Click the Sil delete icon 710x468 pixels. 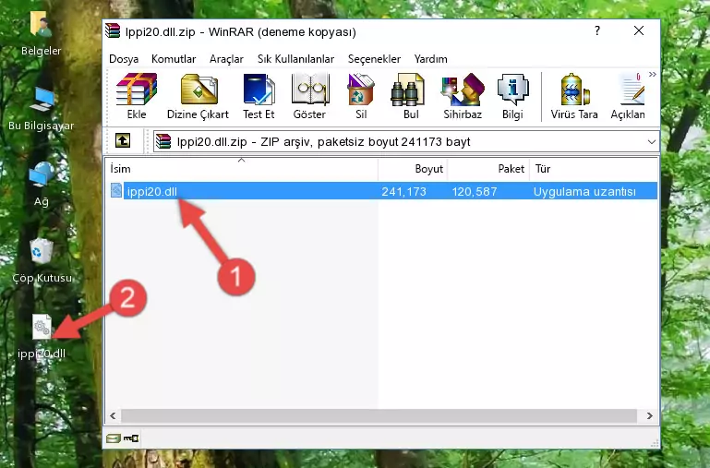(x=361, y=96)
